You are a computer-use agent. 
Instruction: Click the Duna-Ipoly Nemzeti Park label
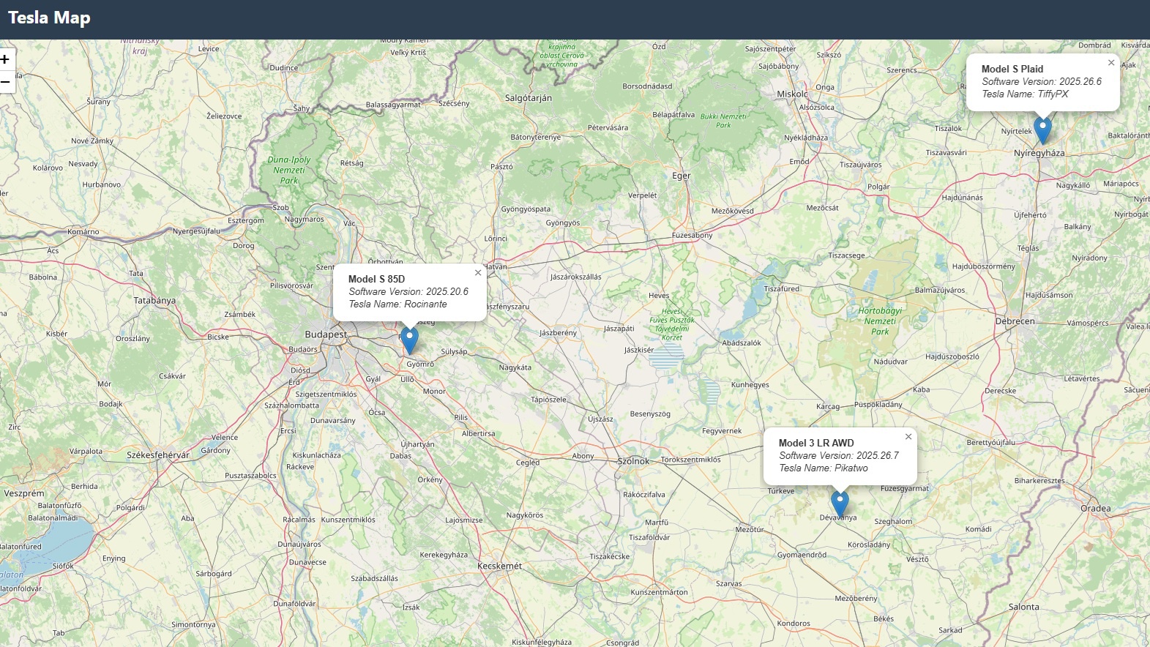[289, 170]
